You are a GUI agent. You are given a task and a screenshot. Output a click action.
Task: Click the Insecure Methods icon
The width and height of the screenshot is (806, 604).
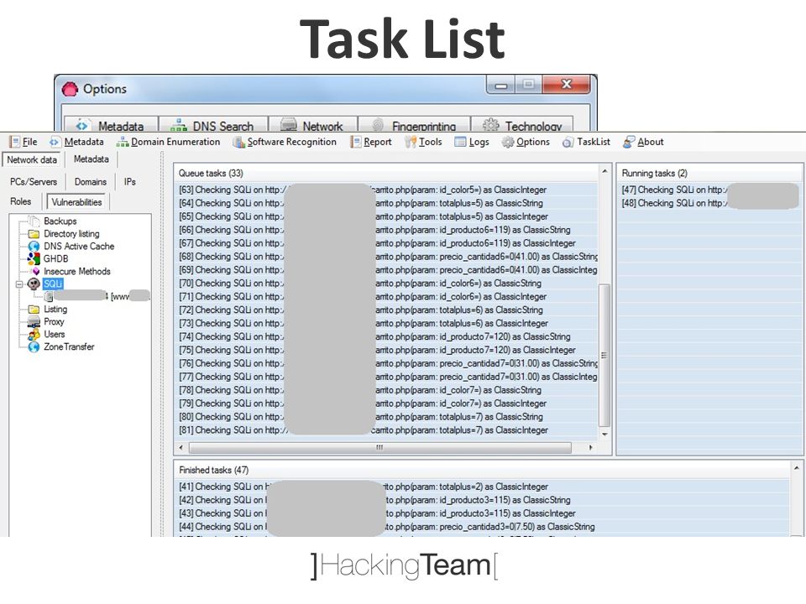coord(35,271)
